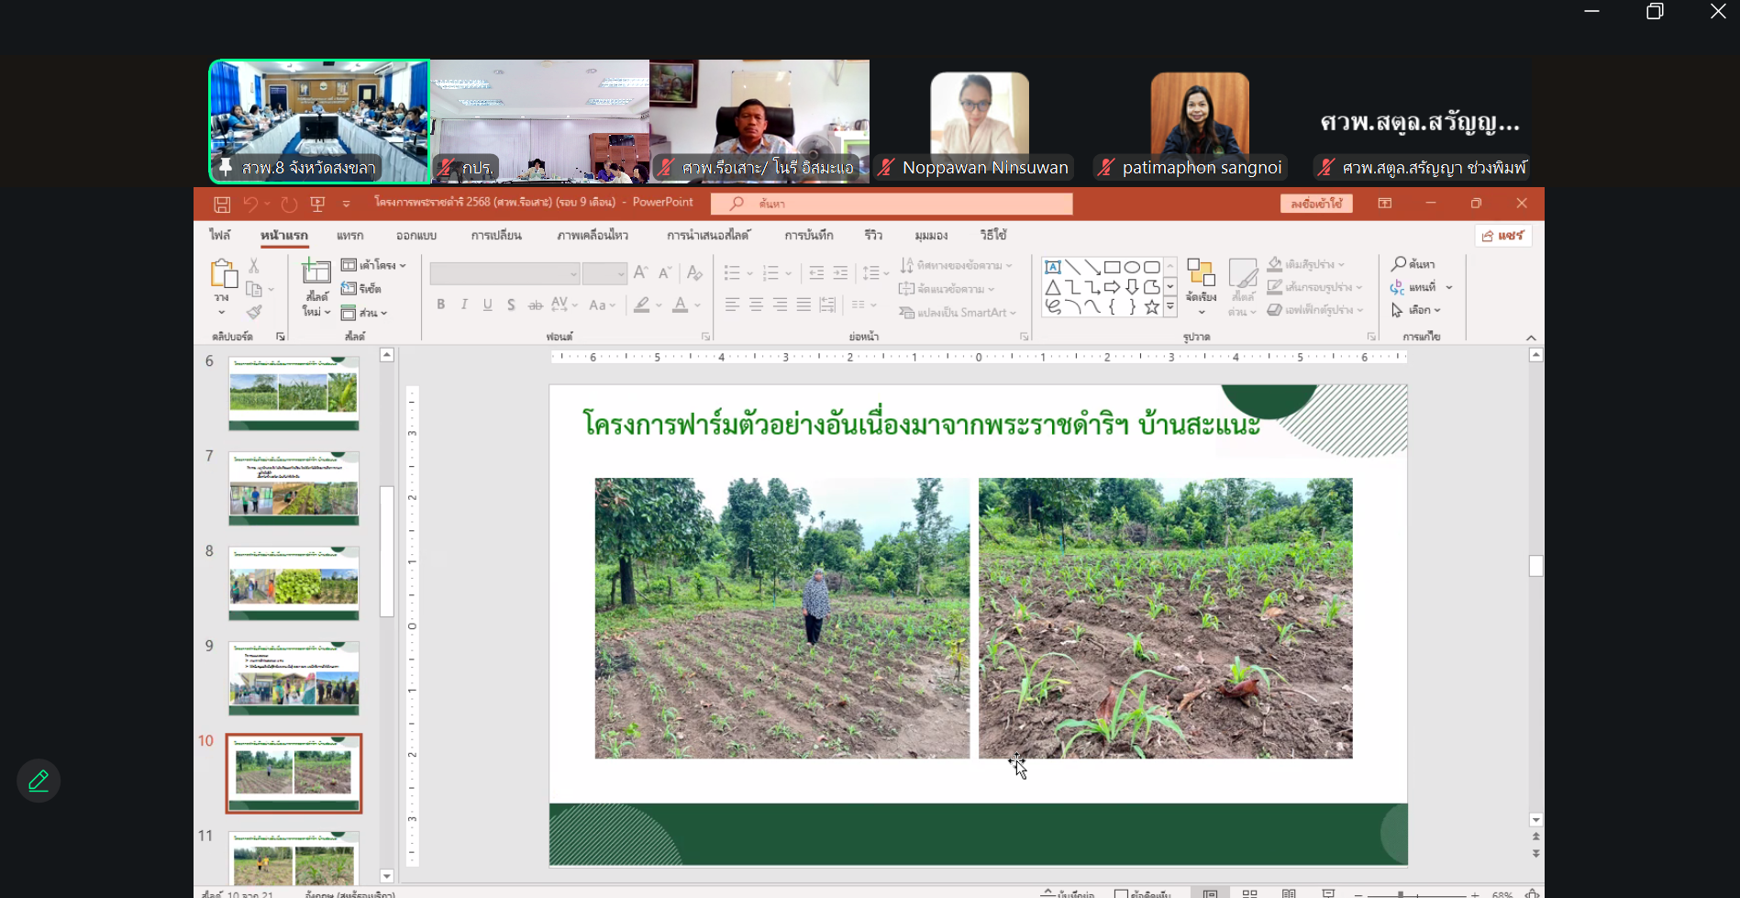Open the Change Case Aa dropdown
Image resolution: width=1740 pixels, height=898 pixels.
[602, 305]
